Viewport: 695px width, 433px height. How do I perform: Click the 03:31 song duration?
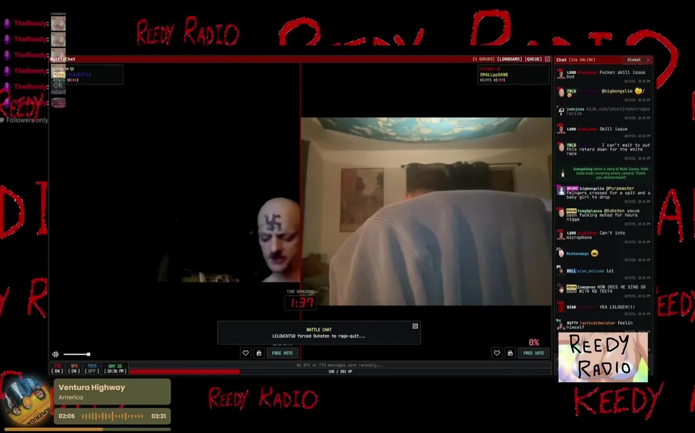coord(158,416)
